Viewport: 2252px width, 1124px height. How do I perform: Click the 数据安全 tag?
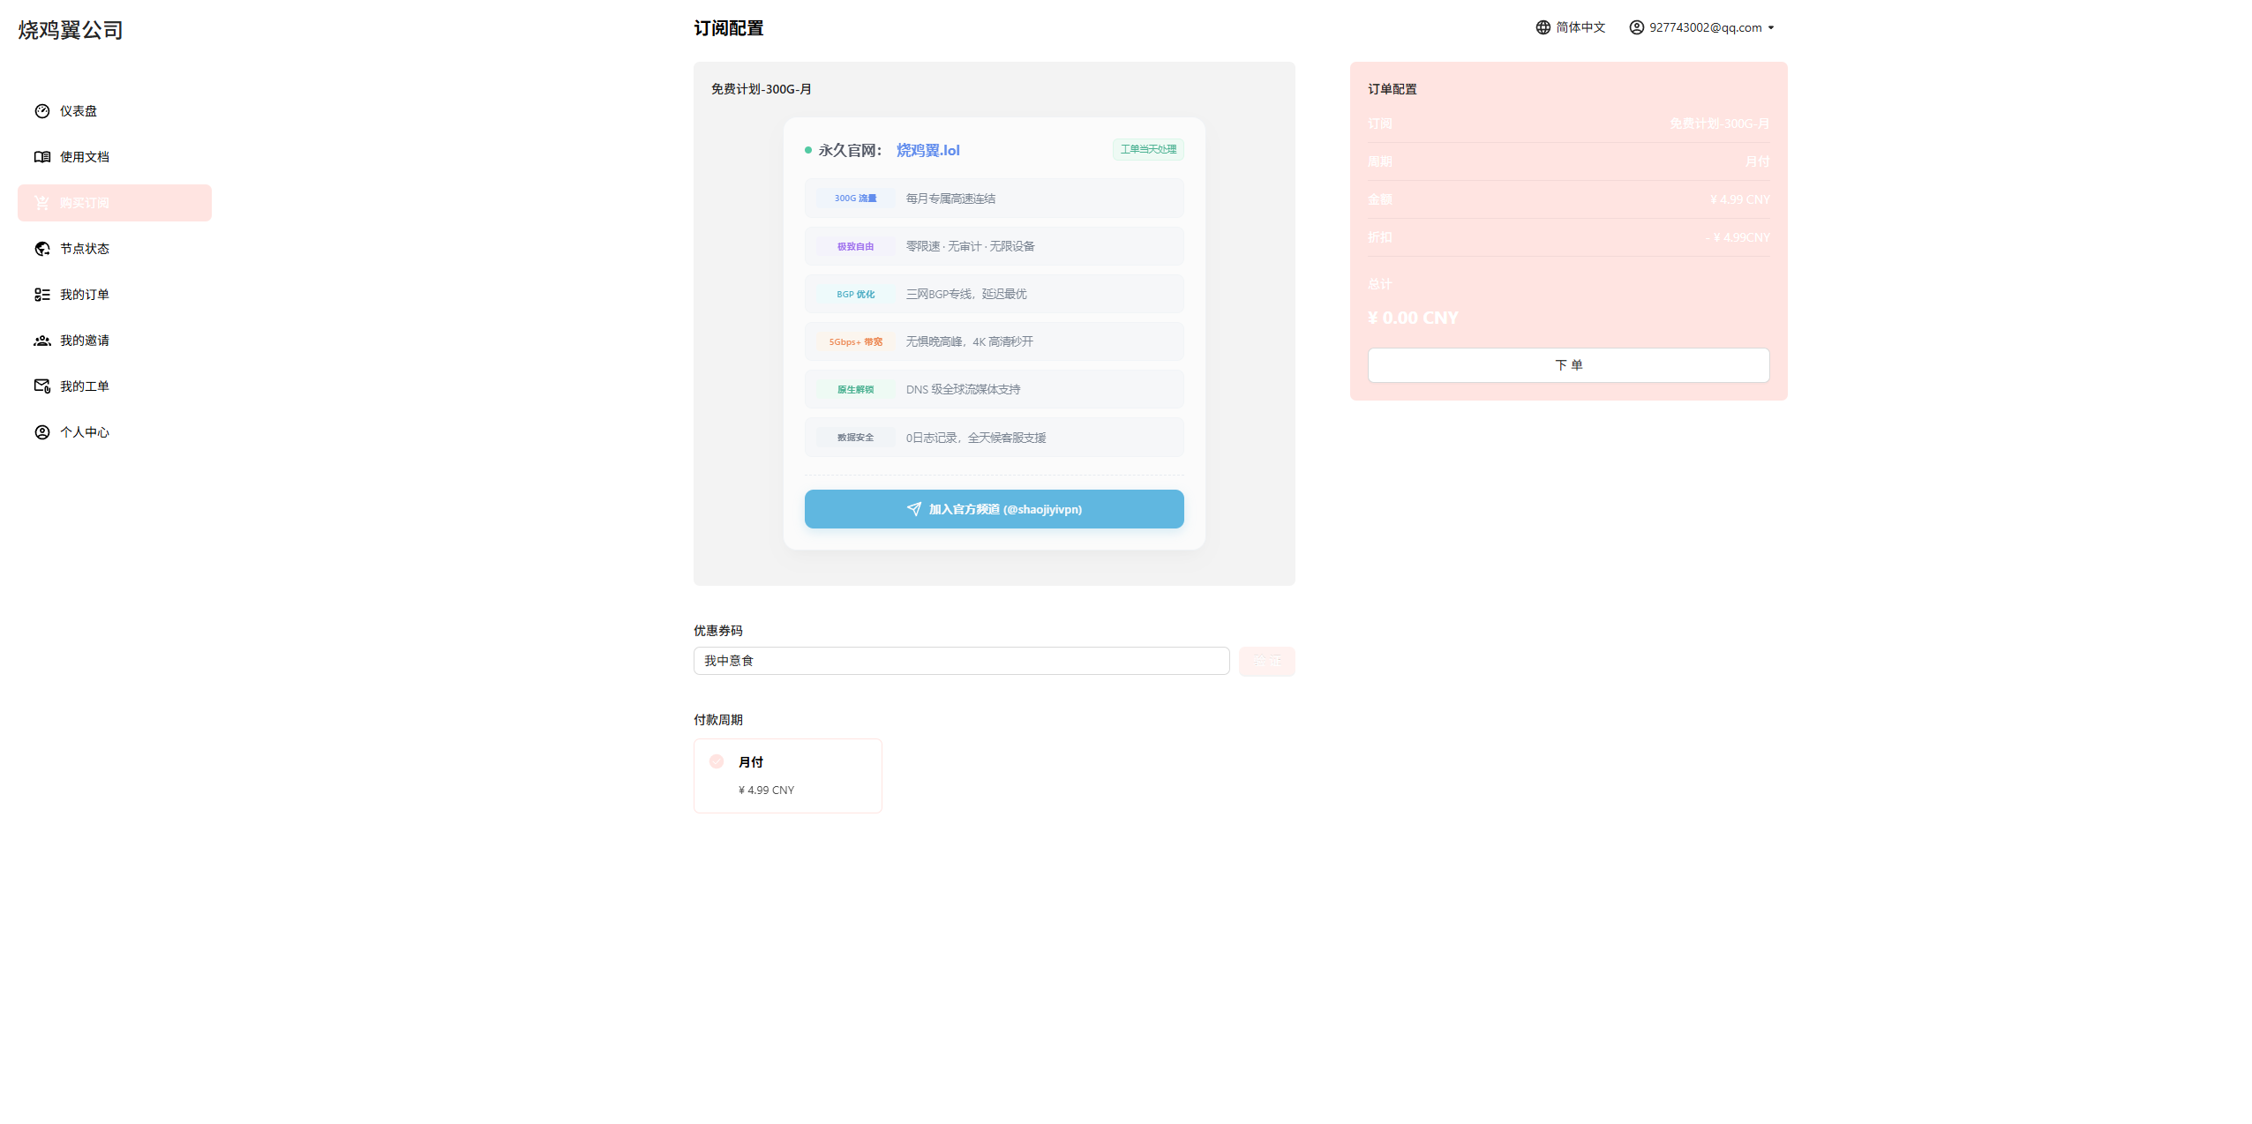coord(855,438)
